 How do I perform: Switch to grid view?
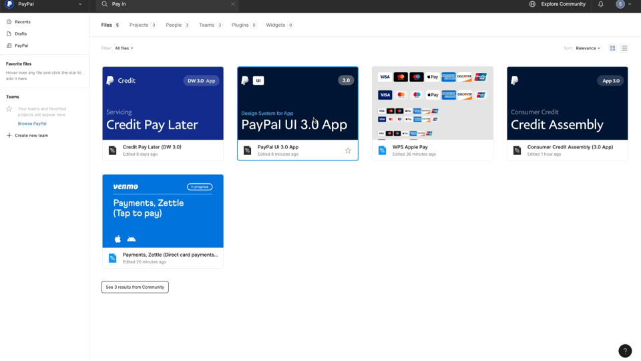coord(612,48)
